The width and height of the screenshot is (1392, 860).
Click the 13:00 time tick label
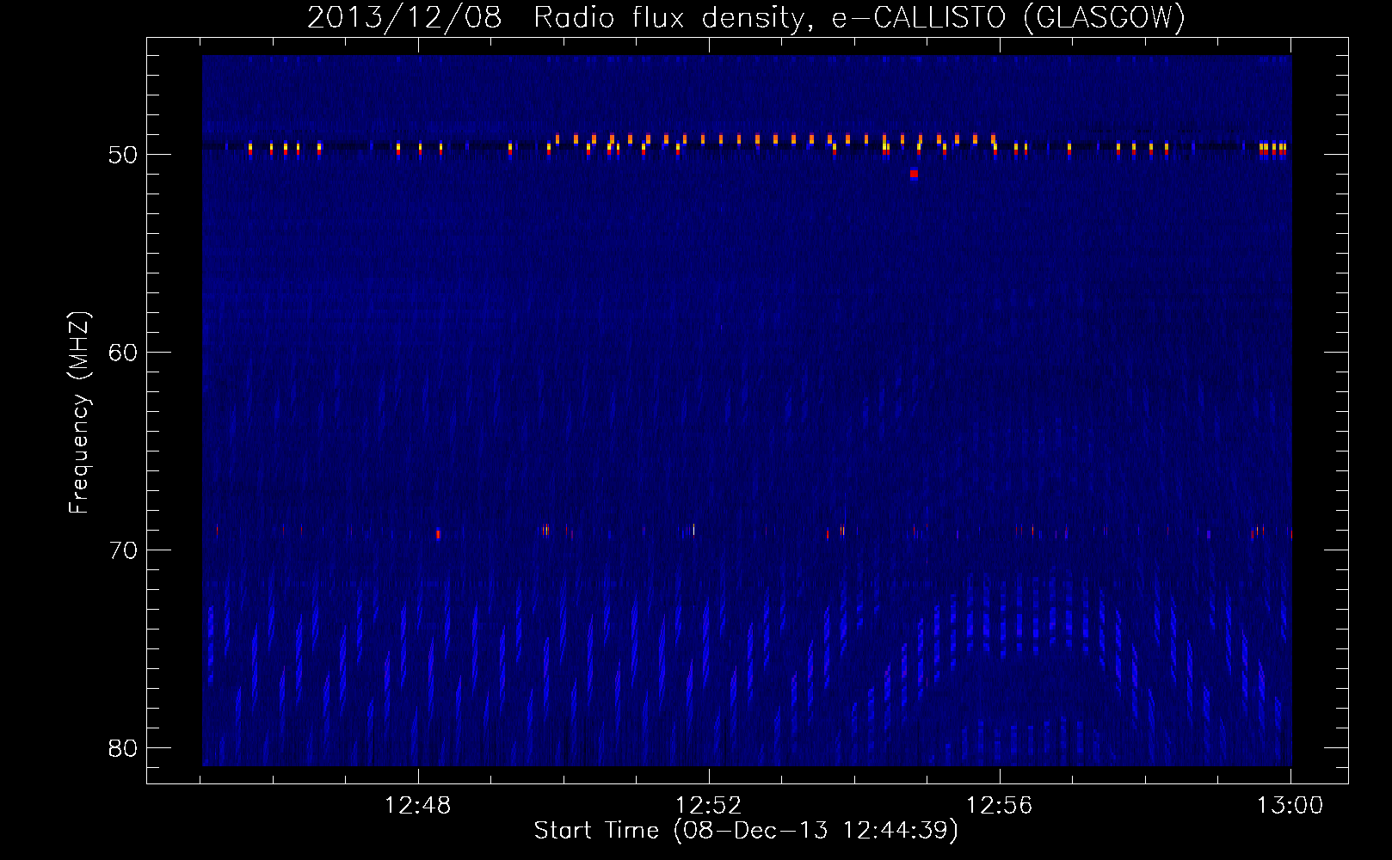[x=1290, y=806]
